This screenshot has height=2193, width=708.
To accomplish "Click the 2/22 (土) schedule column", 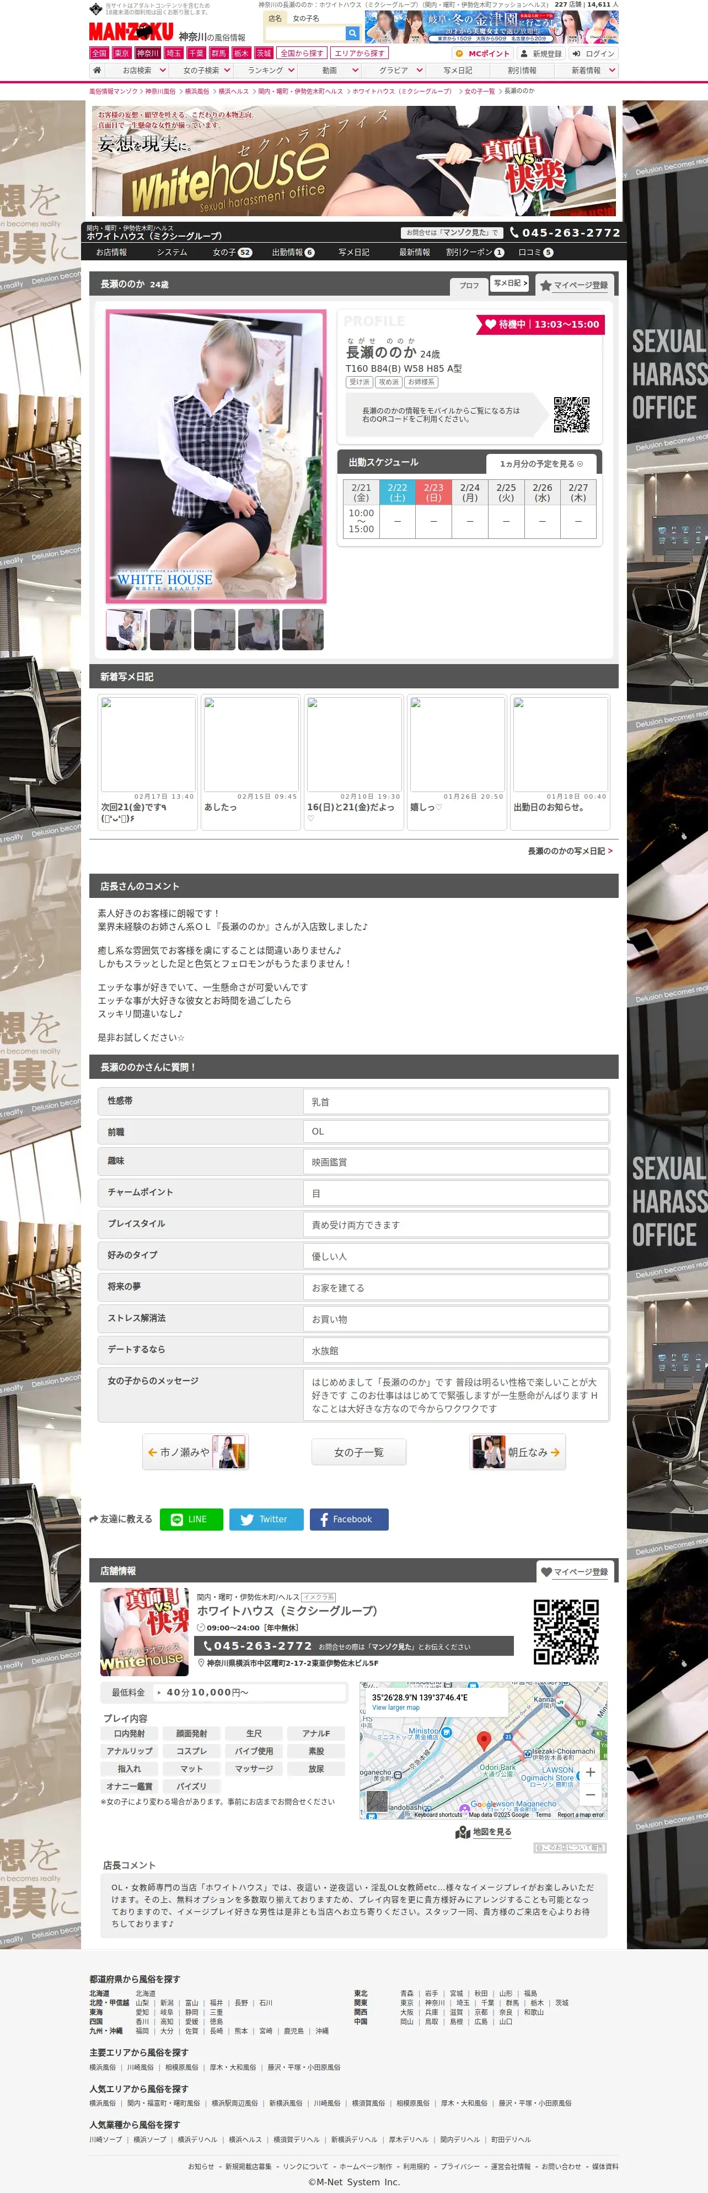I will point(398,508).
